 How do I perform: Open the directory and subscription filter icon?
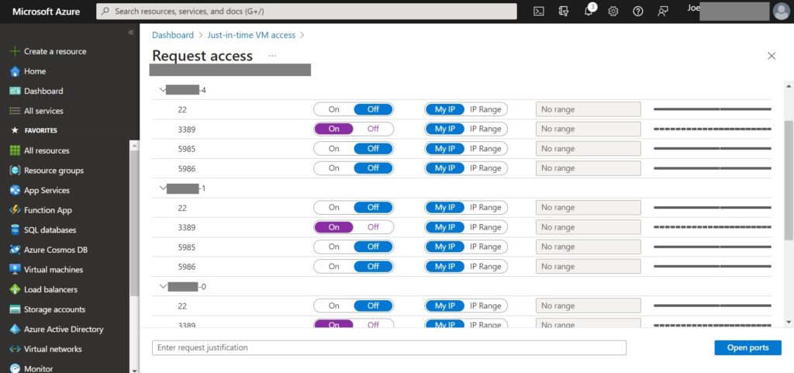564,11
